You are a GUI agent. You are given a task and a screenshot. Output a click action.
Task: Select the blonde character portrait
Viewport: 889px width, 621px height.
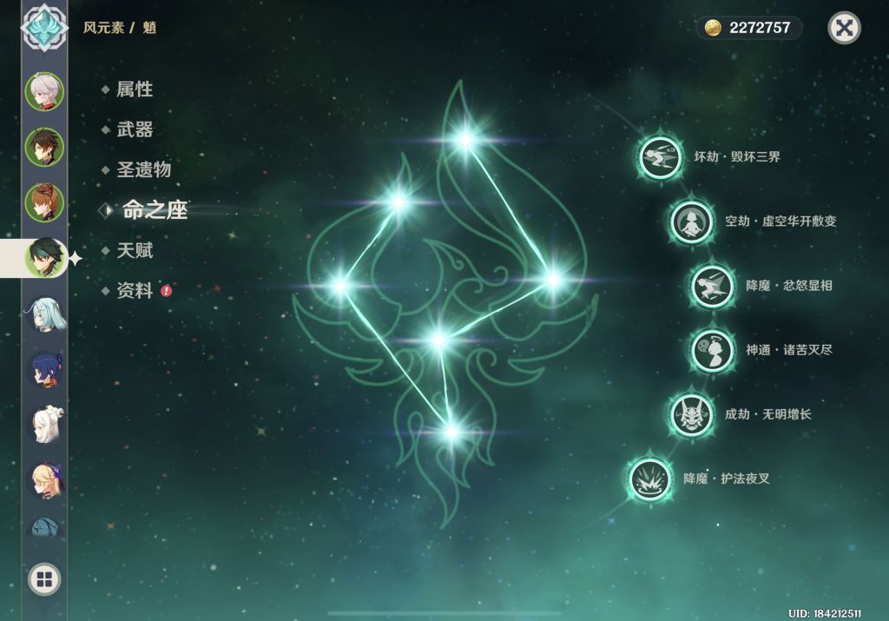(45, 479)
